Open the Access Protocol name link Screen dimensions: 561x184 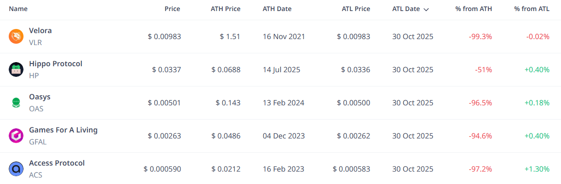click(x=57, y=163)
